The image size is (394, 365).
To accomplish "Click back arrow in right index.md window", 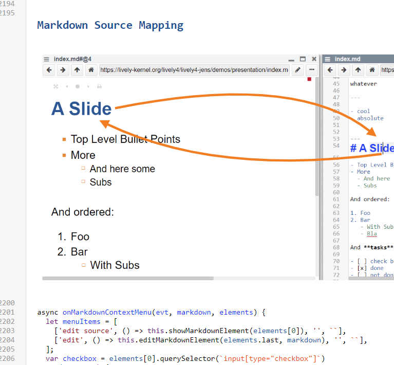I will click(330, 70).
